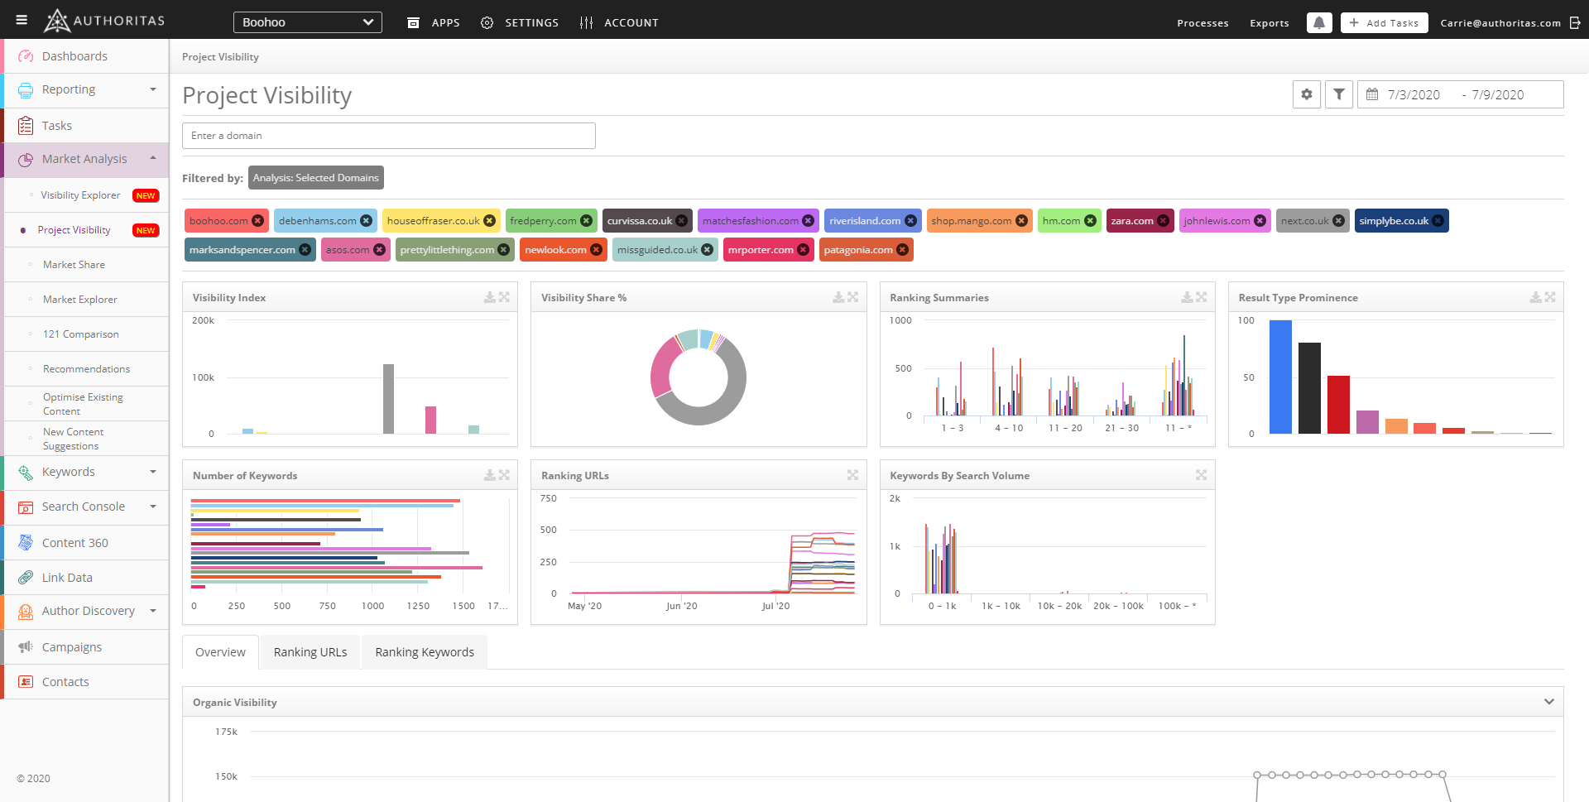Viewport: 1589px width, 802px height.
Task: Click the notification bell icon
Action: (x=1319, y=23)
